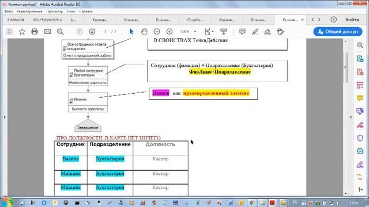Open the Окно menu

click(x=71, y=11)
